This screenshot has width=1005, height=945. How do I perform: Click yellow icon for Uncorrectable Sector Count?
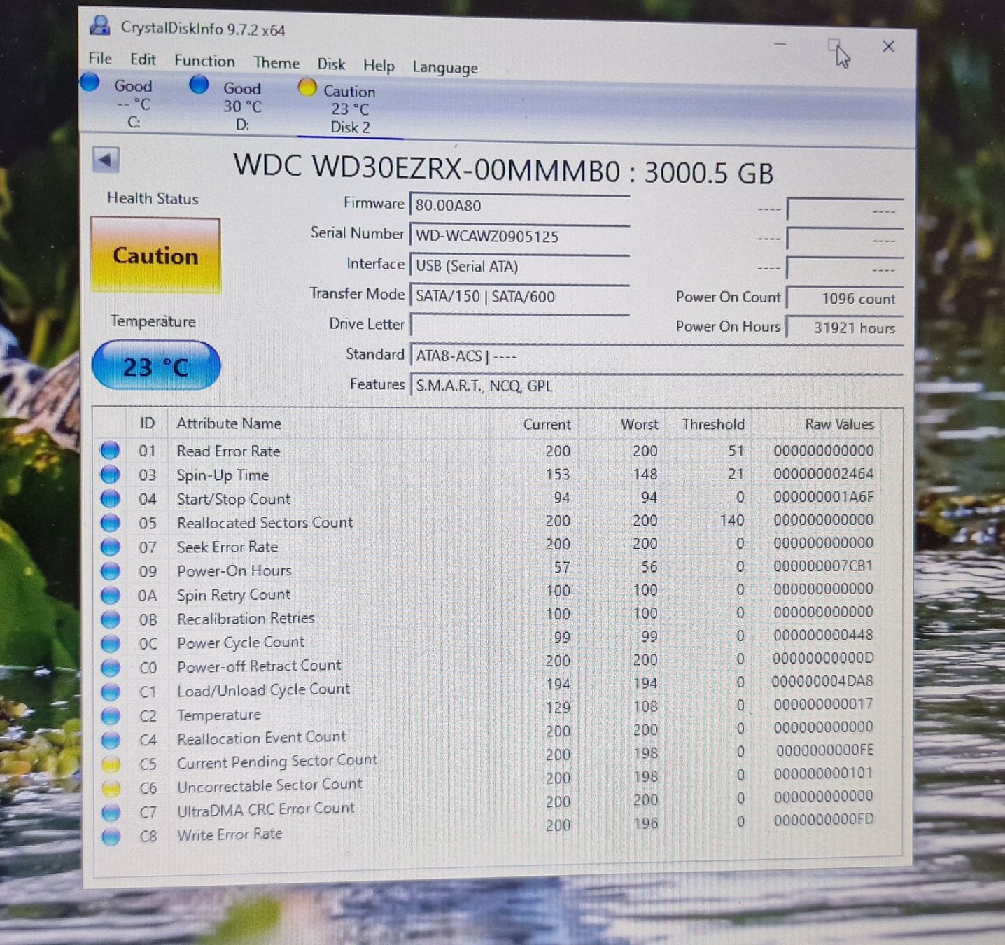[x=111, y=788]
